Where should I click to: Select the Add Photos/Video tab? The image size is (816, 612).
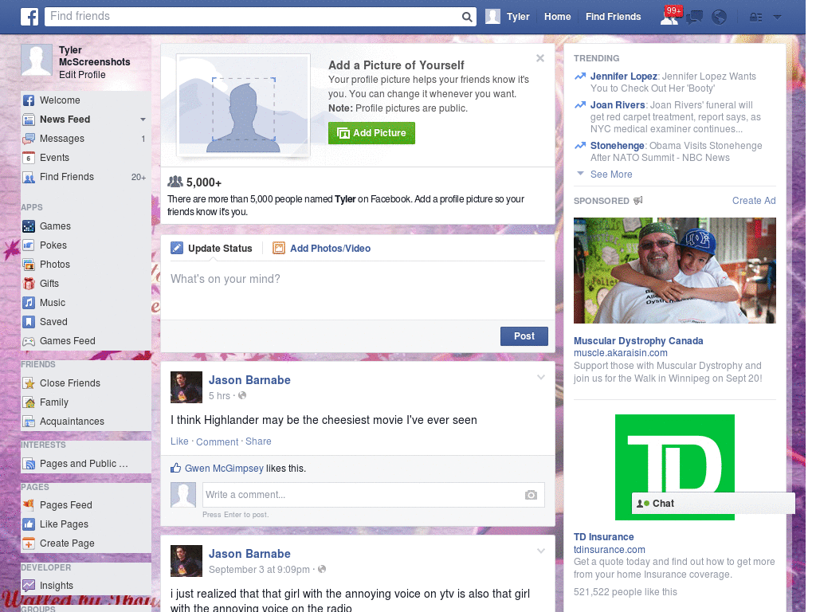coord(322,249)
